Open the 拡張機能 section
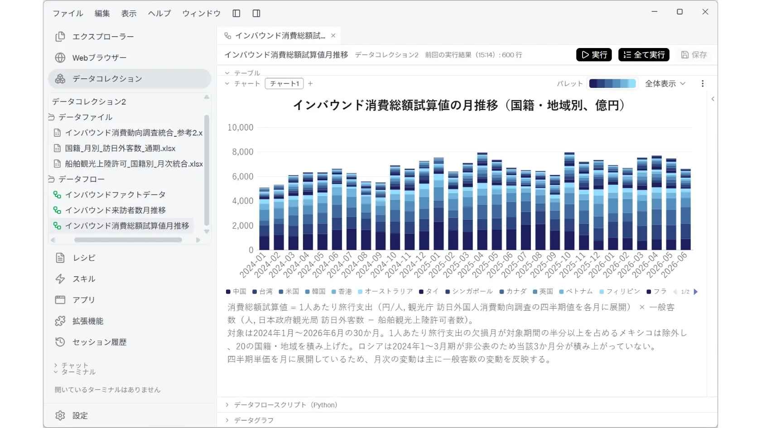 [130, 321]
